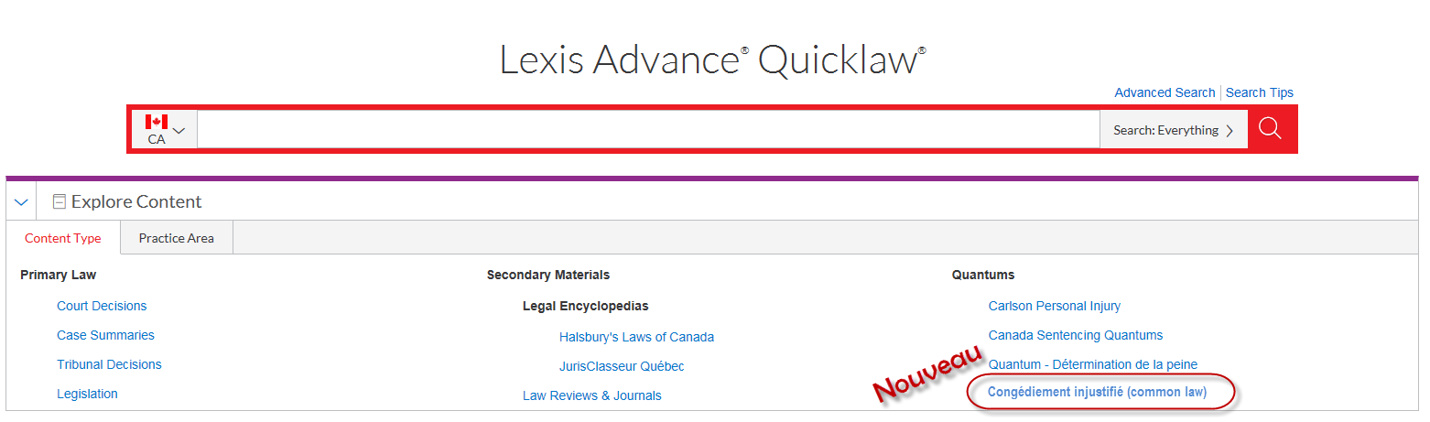Open JurisClasseur Québec

tap(622, 366)
